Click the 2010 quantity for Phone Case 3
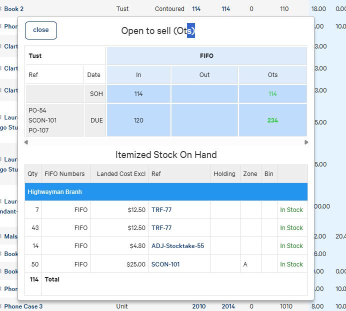The height and width of the screenshot is (311, 346). pos(199,306)
